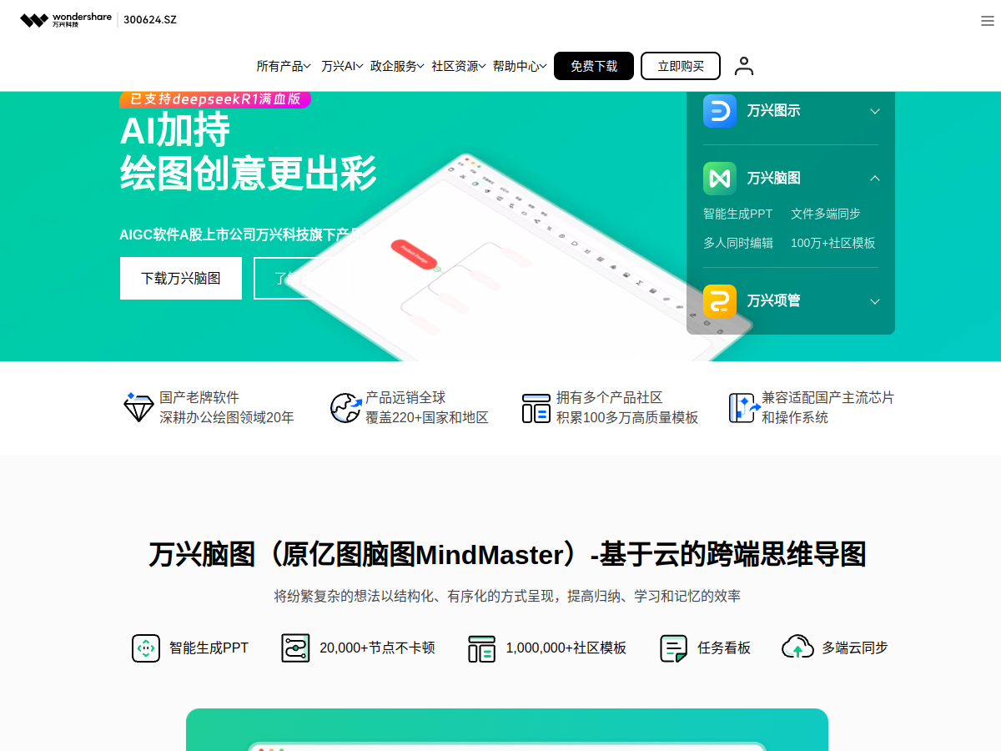Open the user account icon
This screenshot has width=1001, height=751.
744,66
